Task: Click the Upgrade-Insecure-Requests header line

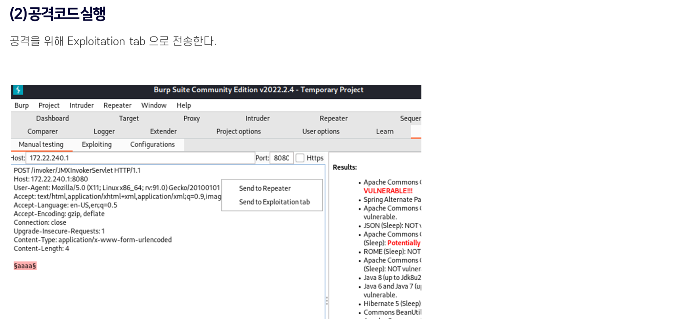Action: 59,231
